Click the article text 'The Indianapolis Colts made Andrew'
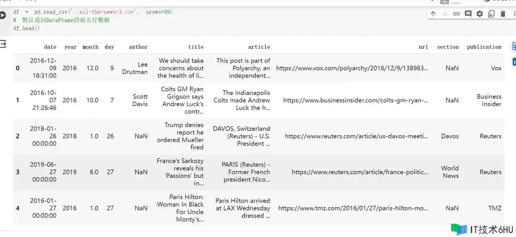This screenshot has width=516, height=237. point(242,100)
